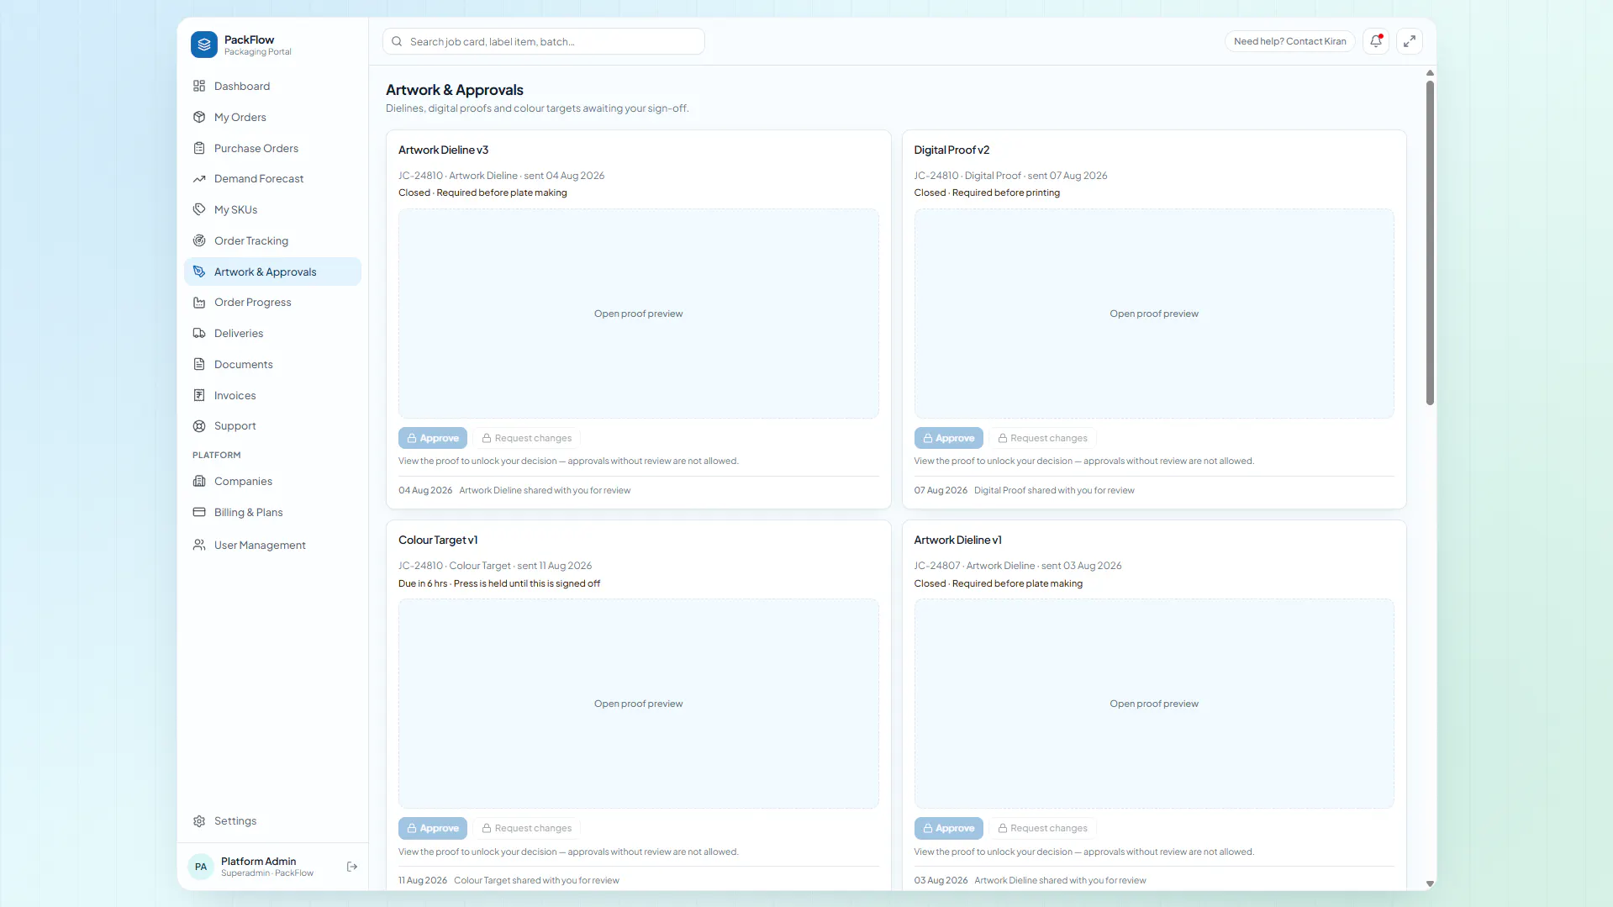Approve Digital Proof v2
The height and width of the screenshot is (907, 1613).
tap(948, 438)
